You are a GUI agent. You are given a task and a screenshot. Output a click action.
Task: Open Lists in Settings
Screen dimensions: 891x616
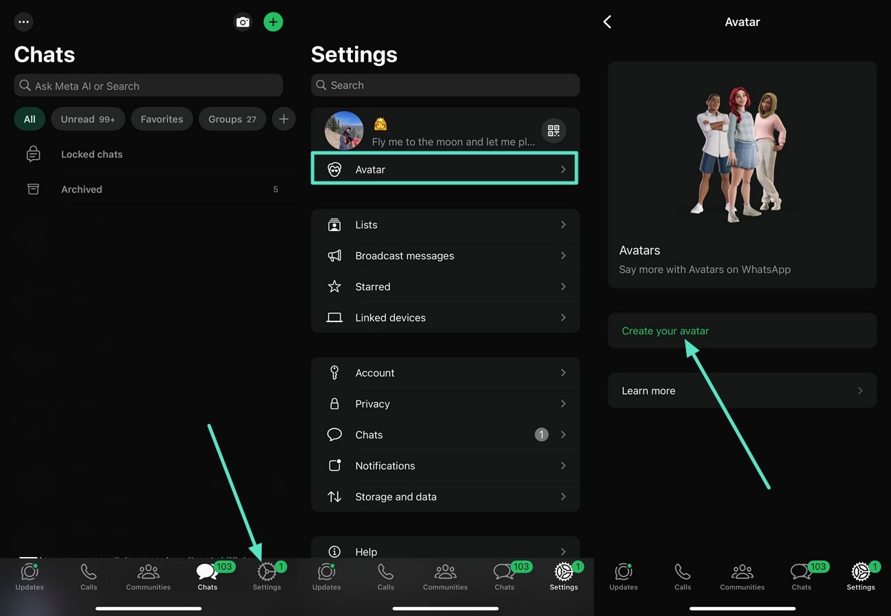pyautogui.click(x=445, y=225)
